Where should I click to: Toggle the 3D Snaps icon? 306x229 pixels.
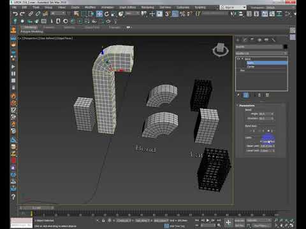click(167, 14)
